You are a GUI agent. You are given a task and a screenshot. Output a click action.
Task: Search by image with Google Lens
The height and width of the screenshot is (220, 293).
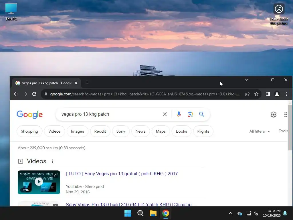pos(190,114)
